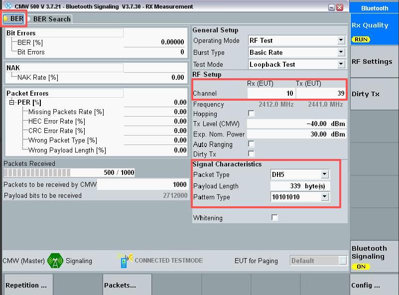Click the Packets Received progress bar
Image resolution: width=399 pixels, height=295 pixels.
69,172
